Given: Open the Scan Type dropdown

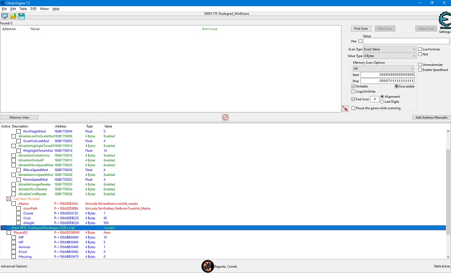Looking at the screenshot, I should 389,49.
